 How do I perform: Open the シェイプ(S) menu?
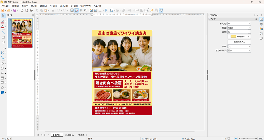click(x=64, y=6)
